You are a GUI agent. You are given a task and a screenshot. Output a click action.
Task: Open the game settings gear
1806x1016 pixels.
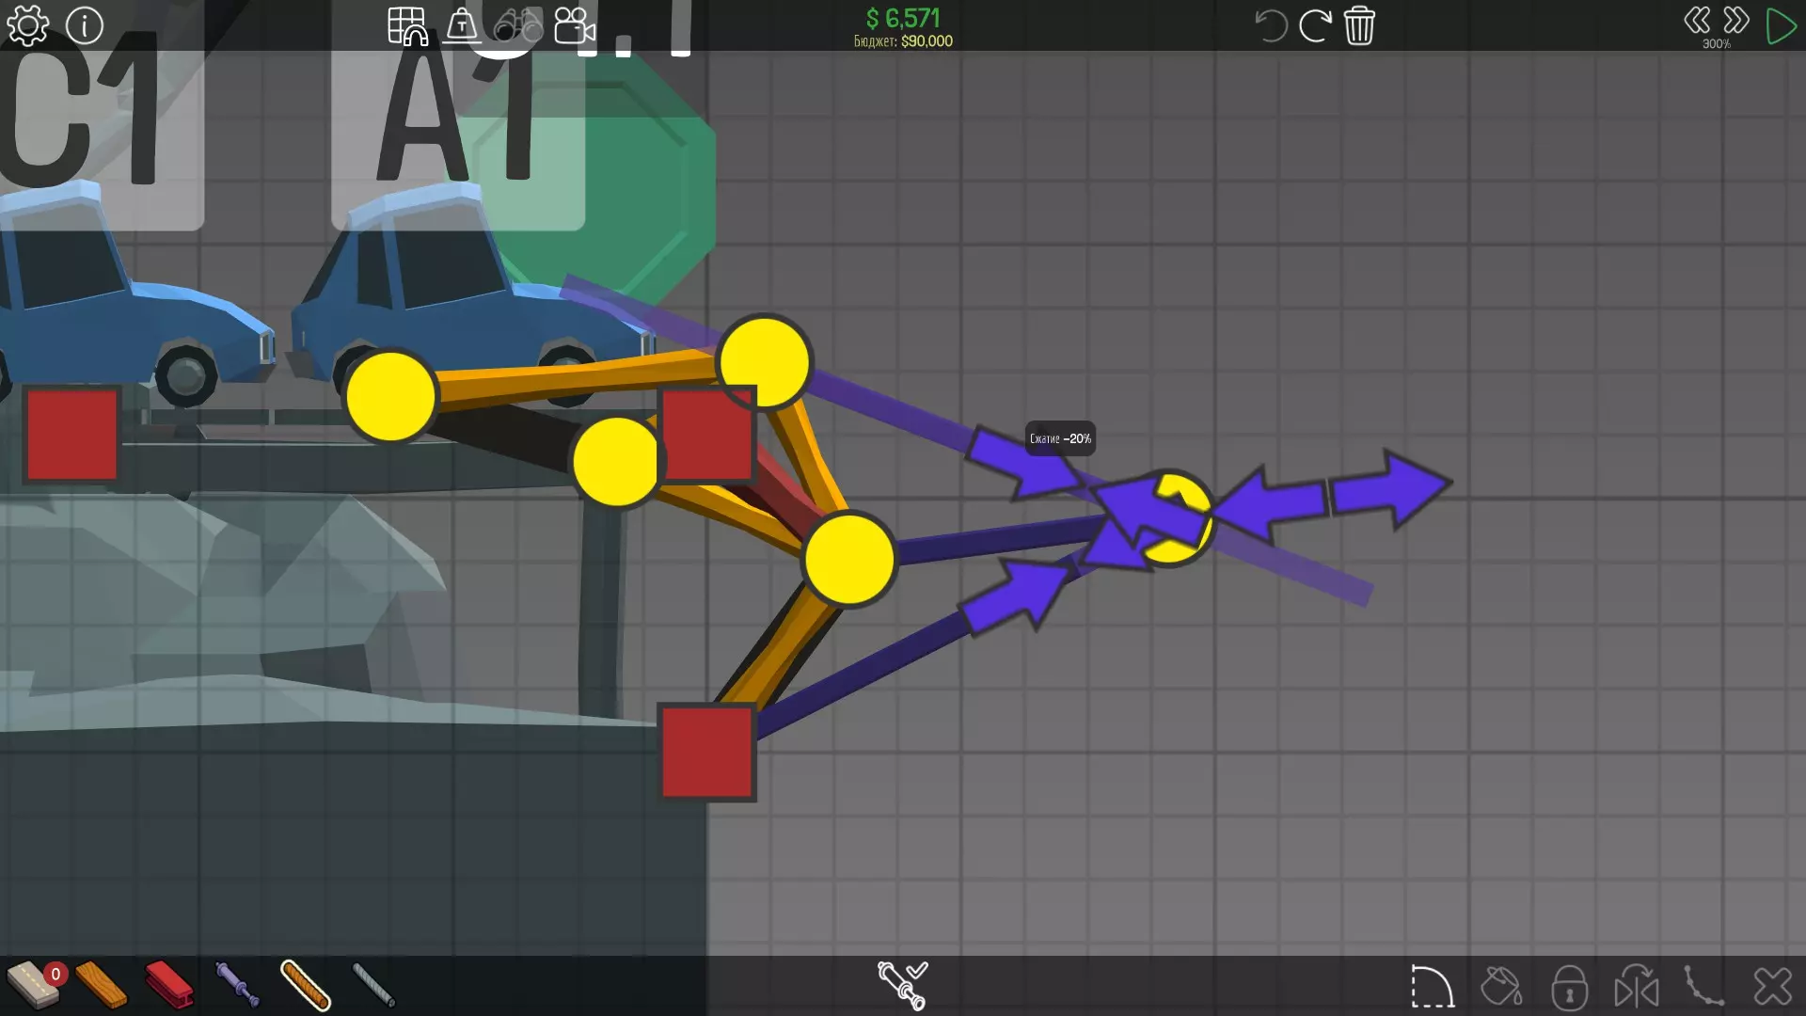(27, 25)
